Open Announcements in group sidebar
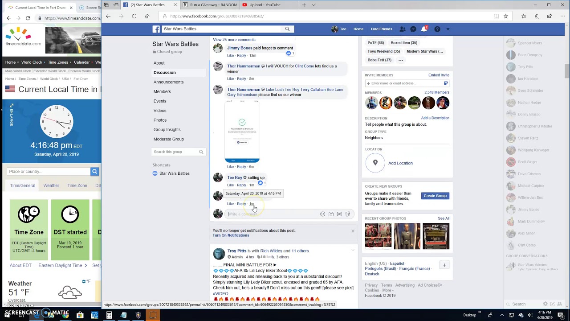The width and height of the screenshot is (570, 321). coord(168,82)
